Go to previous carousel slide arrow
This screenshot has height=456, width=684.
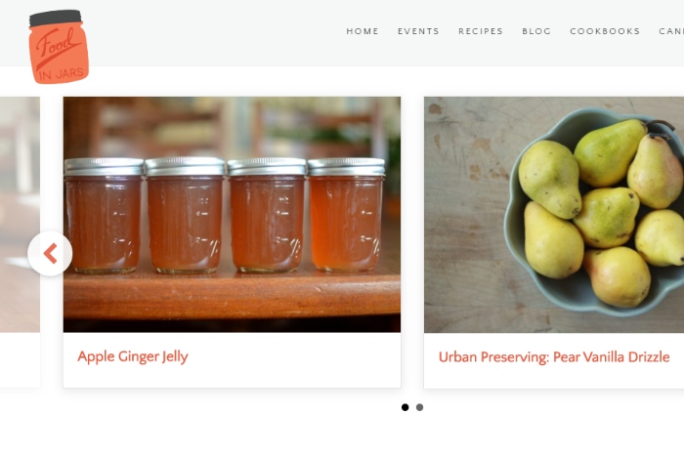point(50,253)
